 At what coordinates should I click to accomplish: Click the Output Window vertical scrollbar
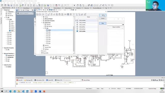coord(164,84)
